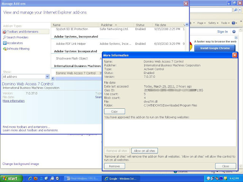Open the IE Help question-mark menu
243x182 pixels.
[x=234, y=23]
